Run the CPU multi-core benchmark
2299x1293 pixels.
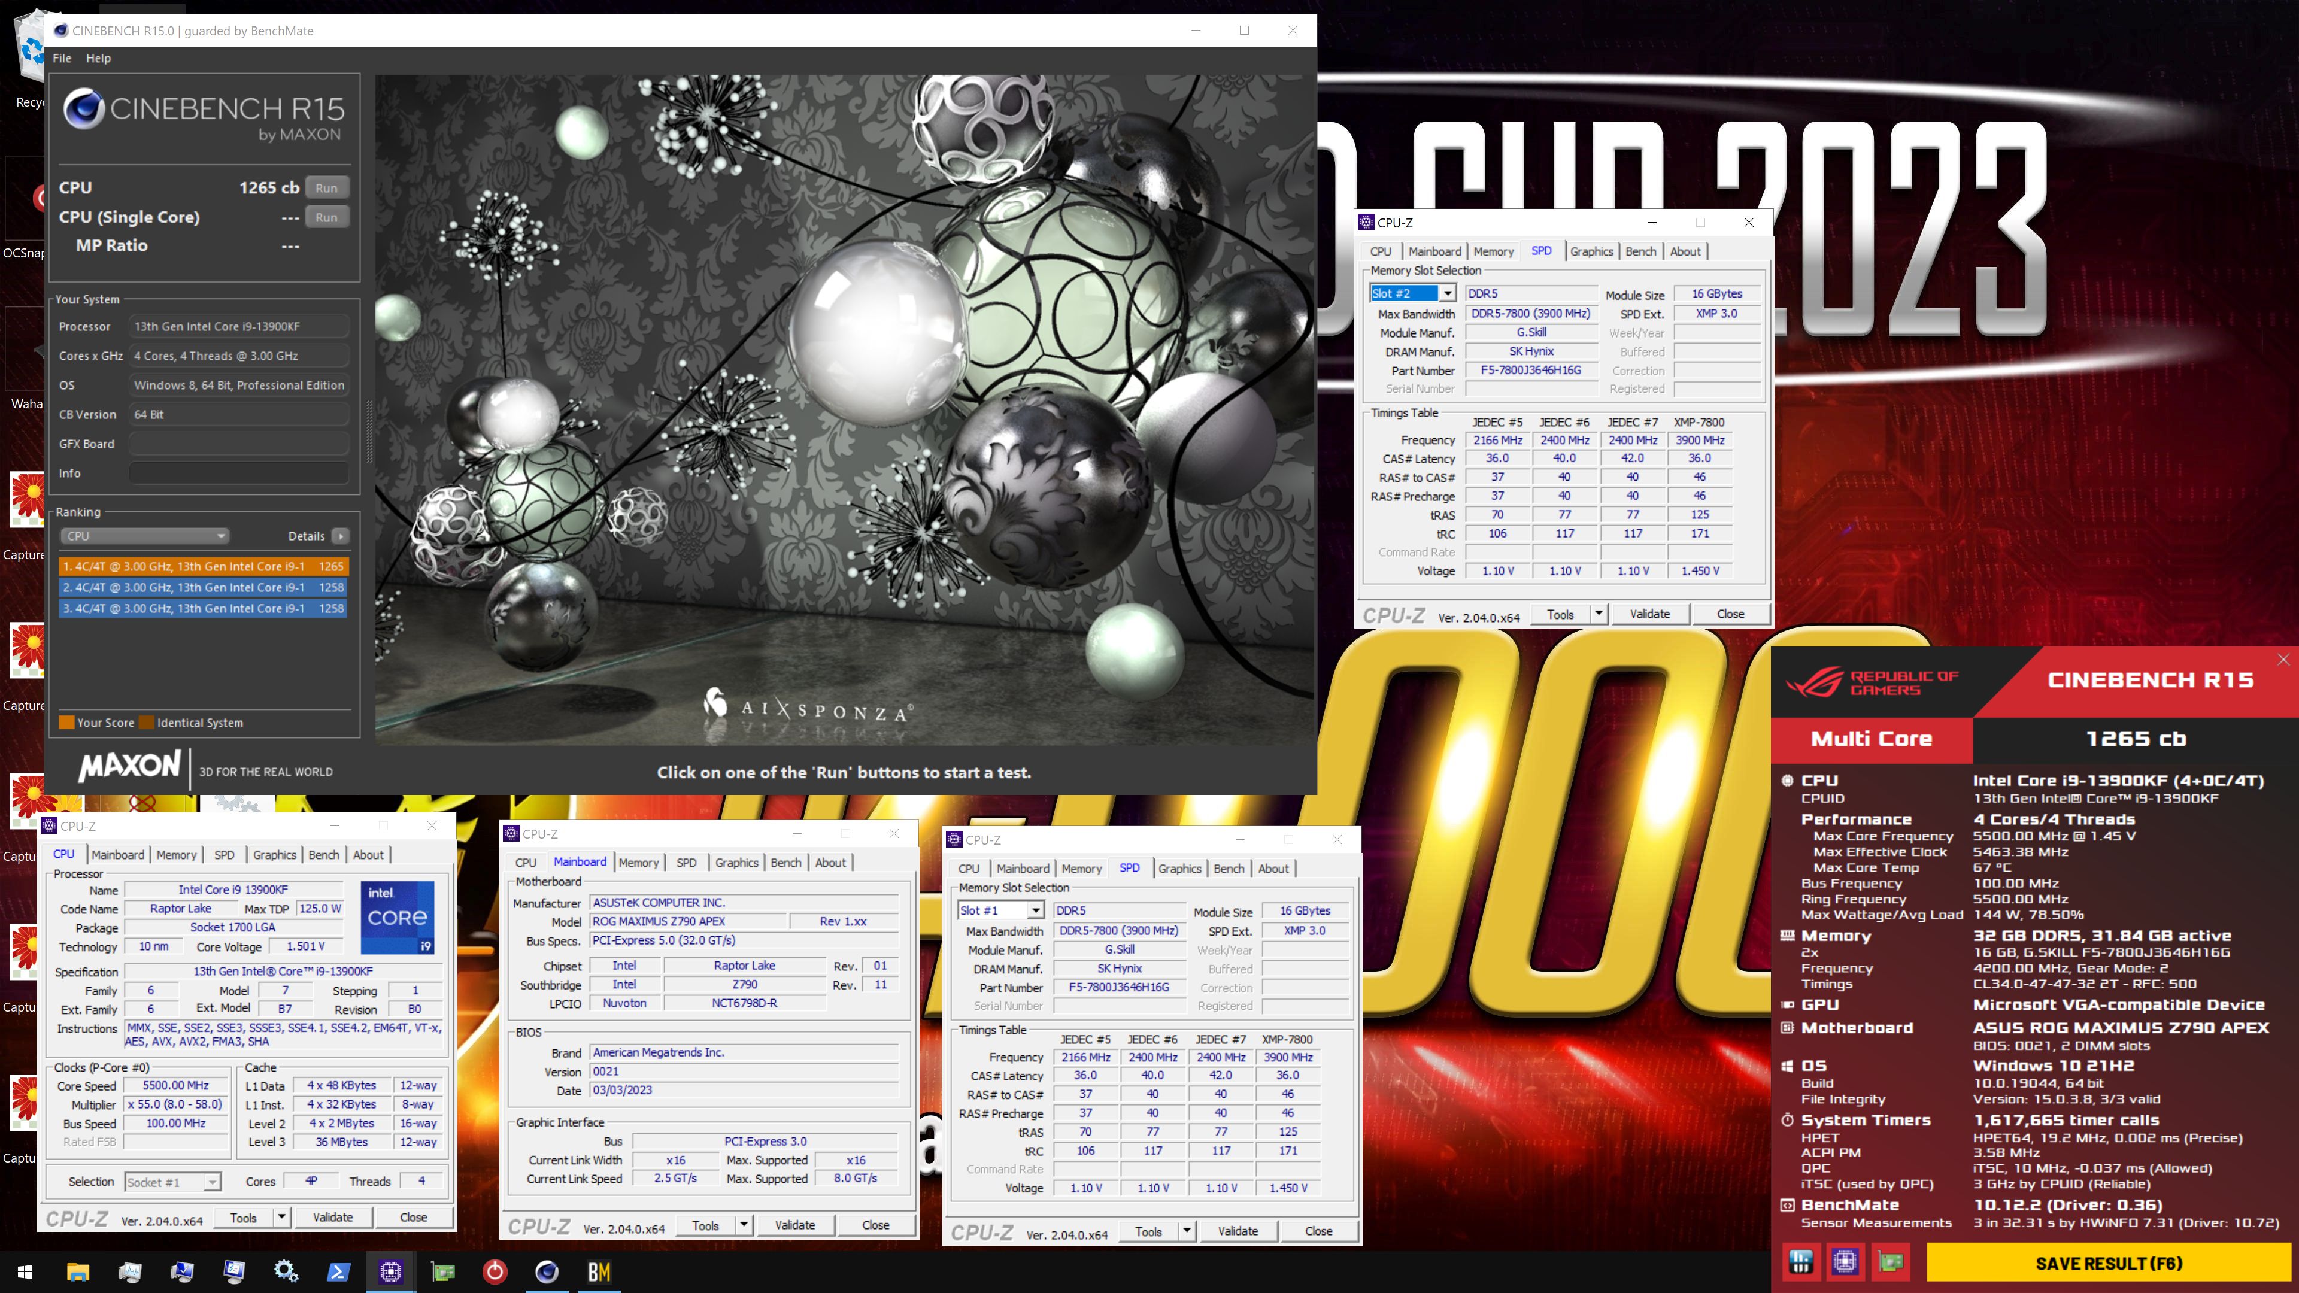(x=327, y=189)
